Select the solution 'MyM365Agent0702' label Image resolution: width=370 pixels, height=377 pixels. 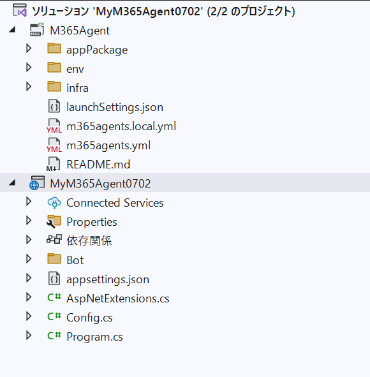point(163,11)
